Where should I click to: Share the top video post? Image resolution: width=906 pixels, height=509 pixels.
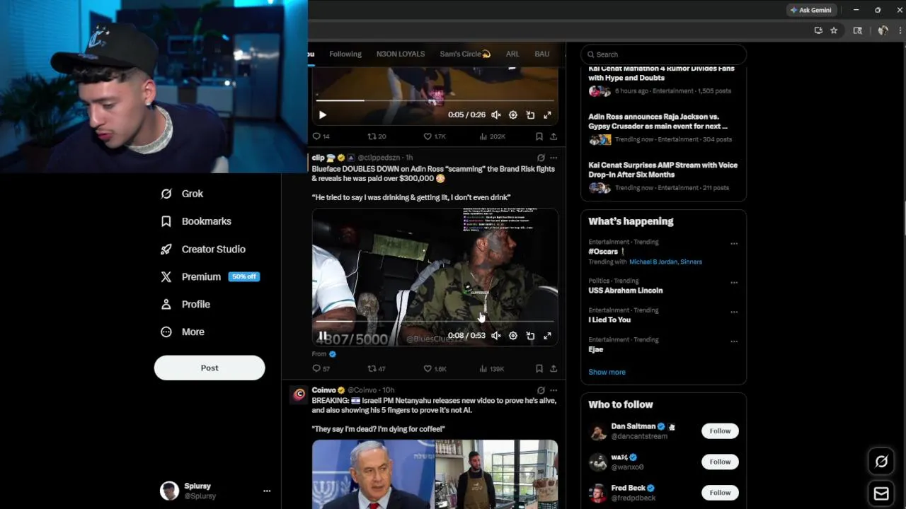point(554,136)
